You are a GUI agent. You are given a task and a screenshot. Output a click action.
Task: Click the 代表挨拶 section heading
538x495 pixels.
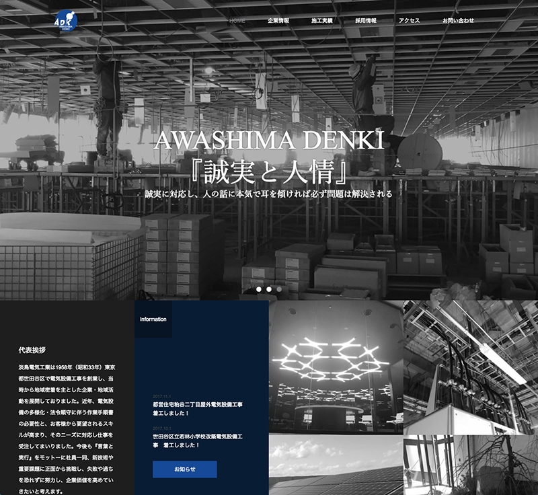(x=32, y=350)
